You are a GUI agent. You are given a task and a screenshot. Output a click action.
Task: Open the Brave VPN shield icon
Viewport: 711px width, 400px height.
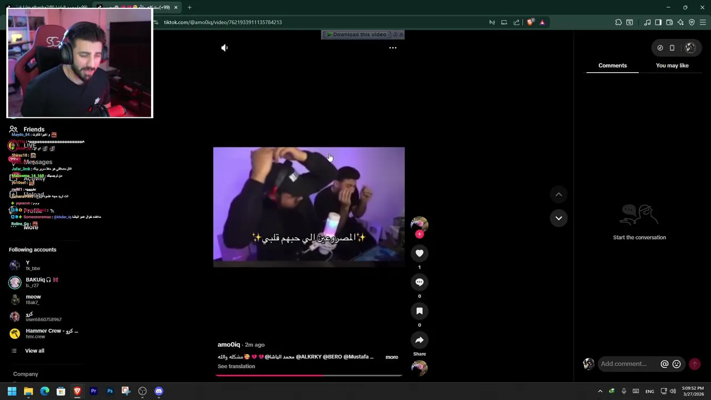click(692, 22)
